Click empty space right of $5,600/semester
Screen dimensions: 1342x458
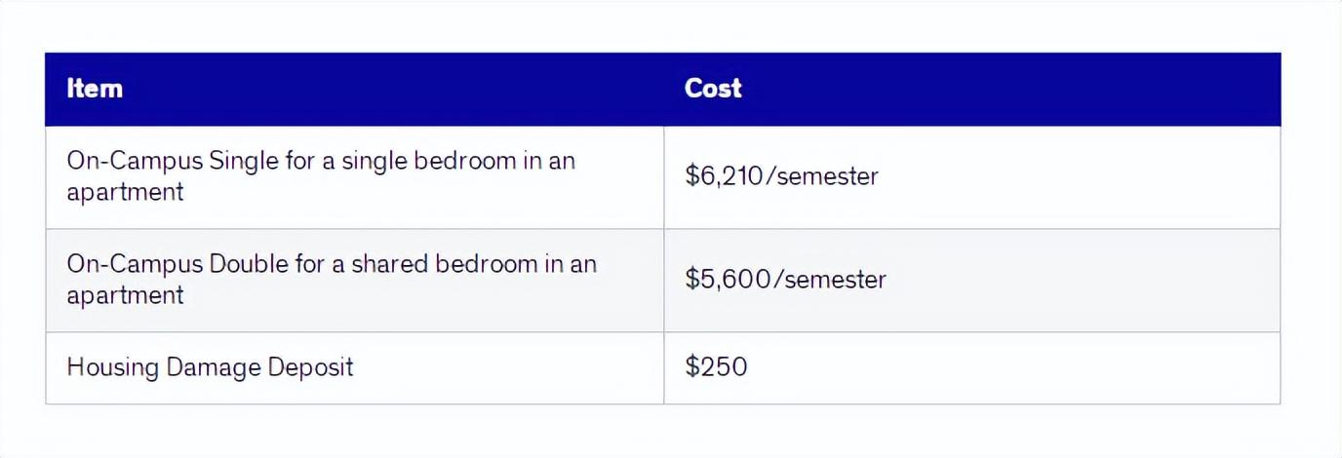coord(1073,280)
